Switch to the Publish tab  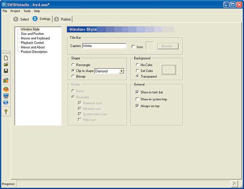[62, 19]
